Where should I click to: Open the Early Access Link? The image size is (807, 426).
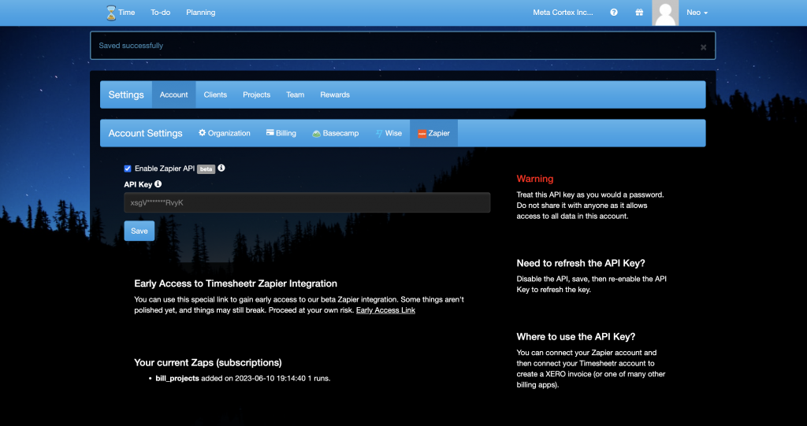[x=385, y=310]
